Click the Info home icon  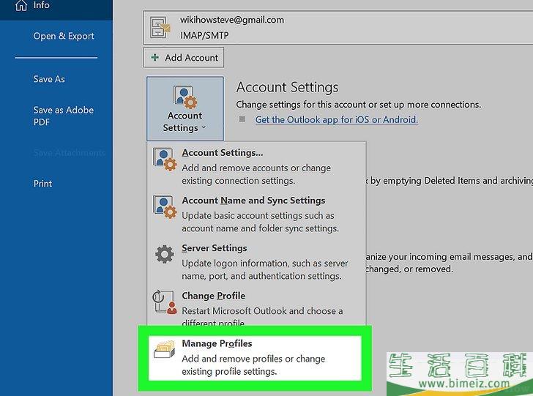pos(21,5)
